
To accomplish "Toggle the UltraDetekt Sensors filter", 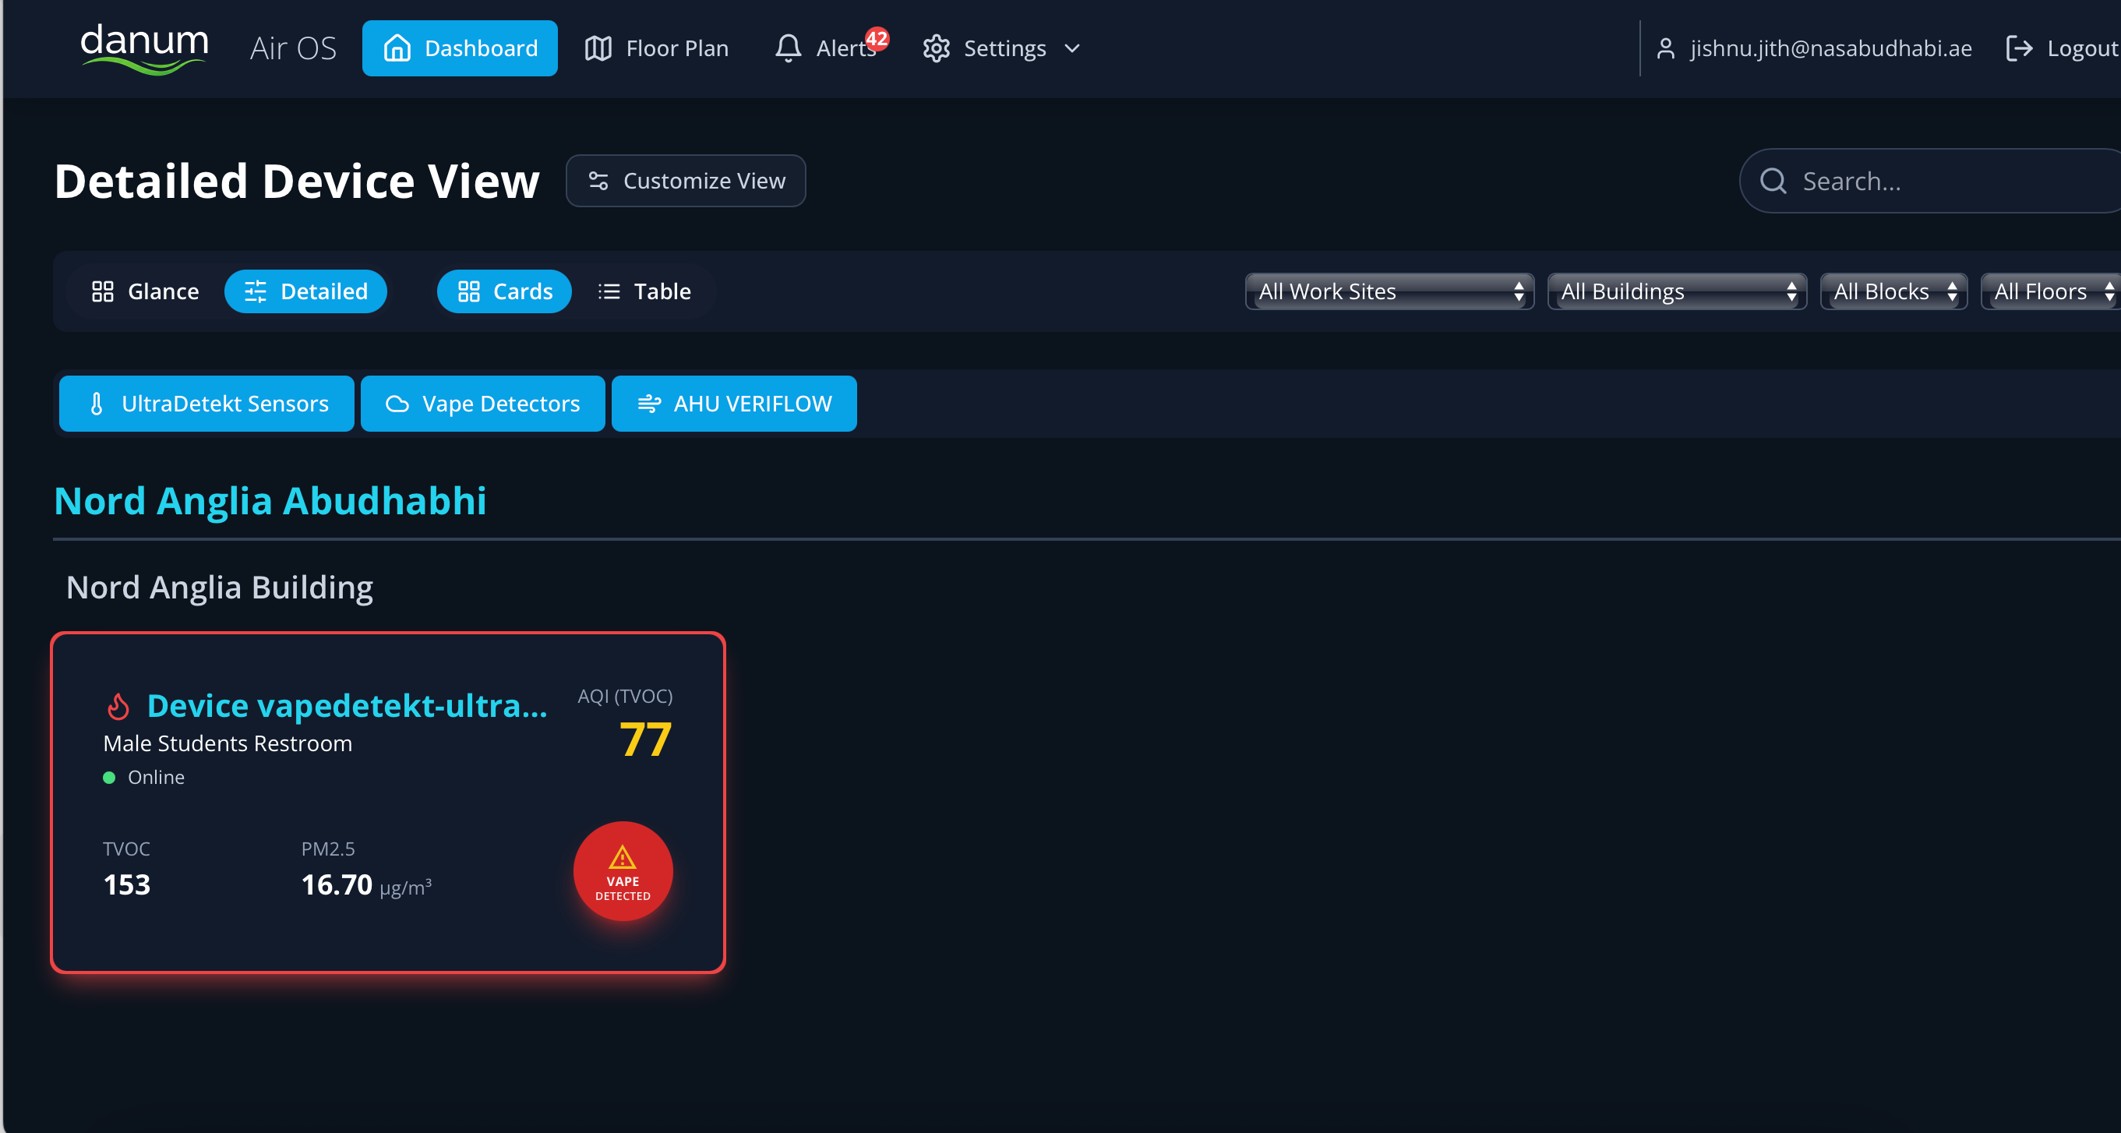I will click(x=206, y=404).
